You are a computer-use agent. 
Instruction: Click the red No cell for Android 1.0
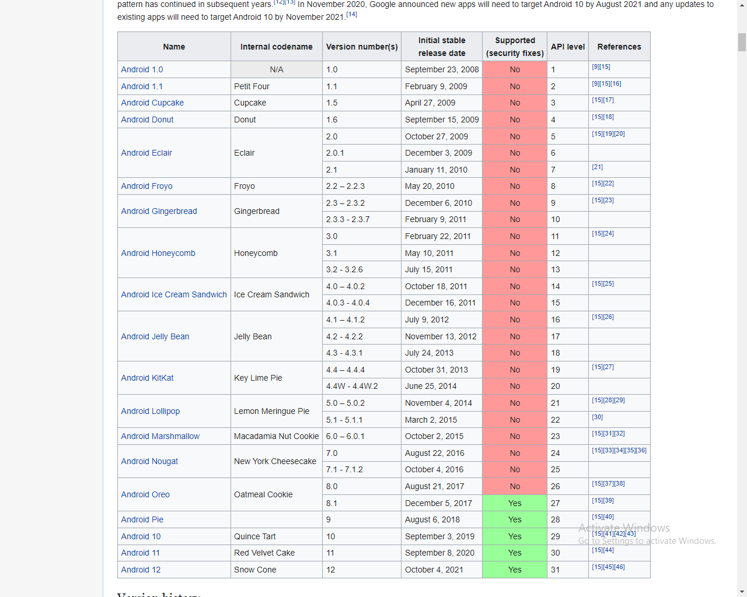pyautogui.click(x=515, y=69)
